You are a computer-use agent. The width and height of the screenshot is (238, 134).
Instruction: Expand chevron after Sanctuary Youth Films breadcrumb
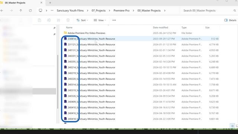click(88, 10)
